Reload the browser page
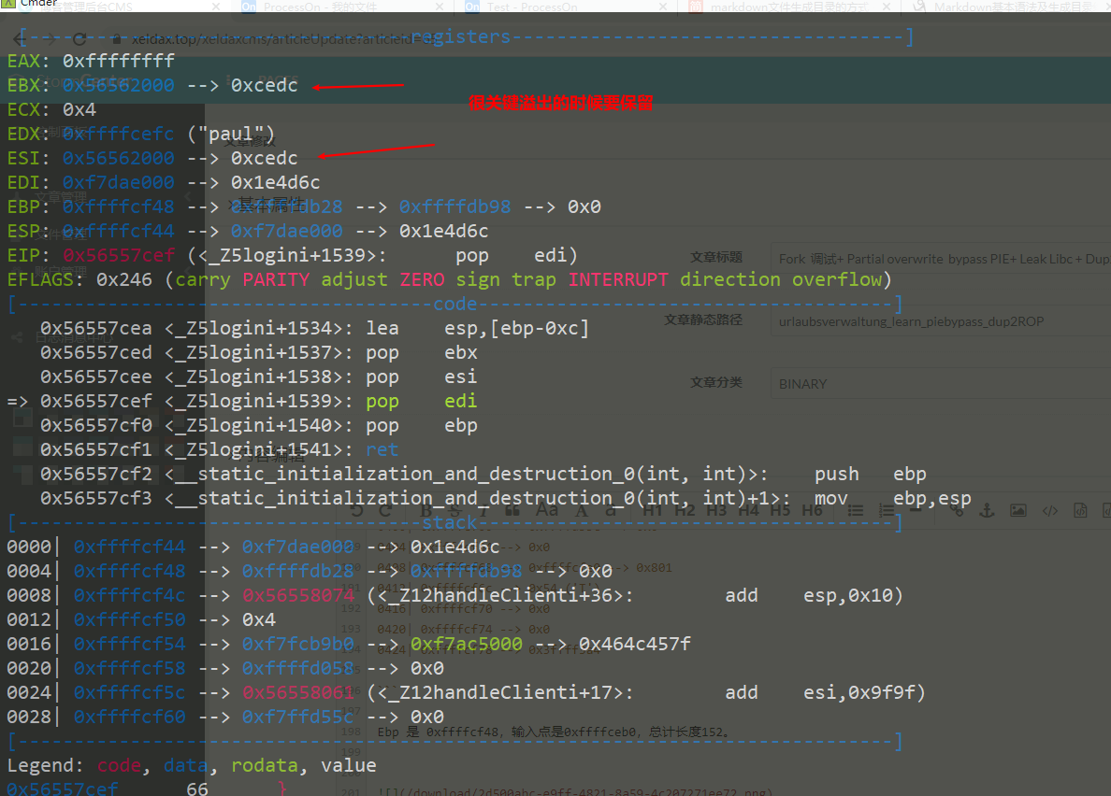The image size is (1111, 796). [79, 39]
